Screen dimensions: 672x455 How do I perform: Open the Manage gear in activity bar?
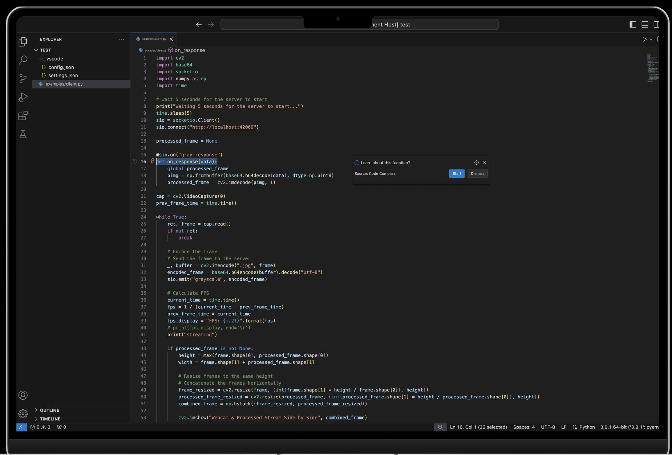click(x=23, y=414)
